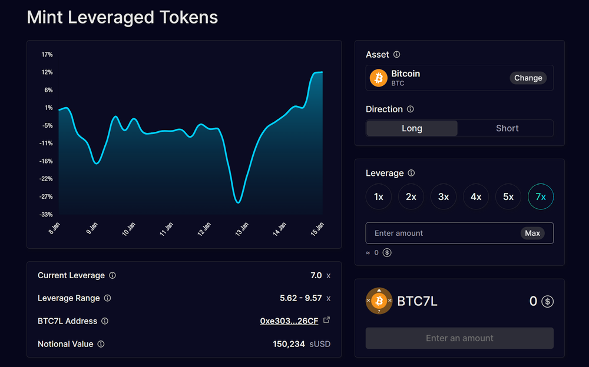Image resolution: width=589 pixels, height=367 pixels.
Task: Click Change to pick another asset
Action: tap(528, 78)
